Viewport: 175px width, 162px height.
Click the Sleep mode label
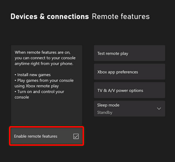tap(108, 105)
